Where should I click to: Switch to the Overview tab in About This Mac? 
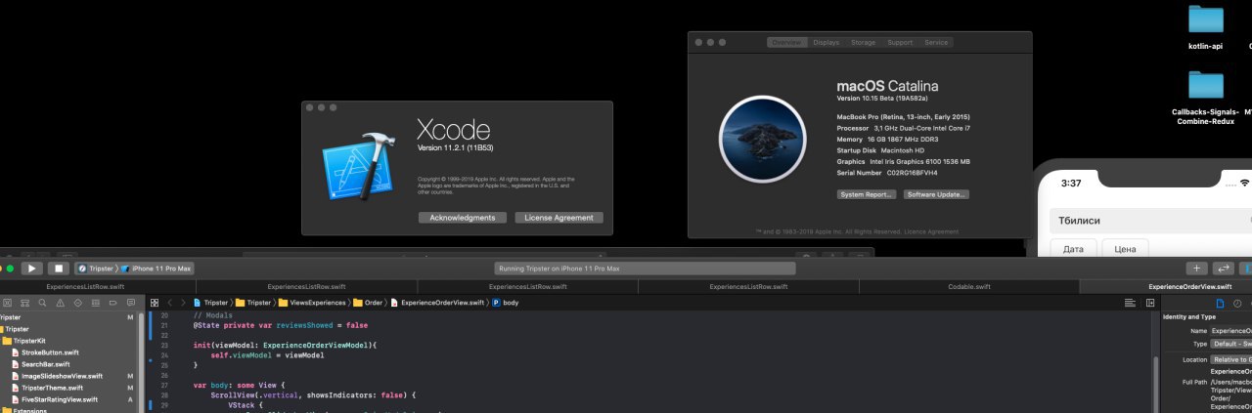(x=787, y=43)
